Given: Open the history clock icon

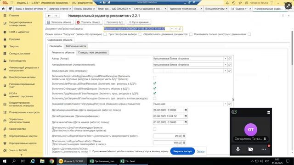Looking at the screenshot, I should click(x=234, y=3).
